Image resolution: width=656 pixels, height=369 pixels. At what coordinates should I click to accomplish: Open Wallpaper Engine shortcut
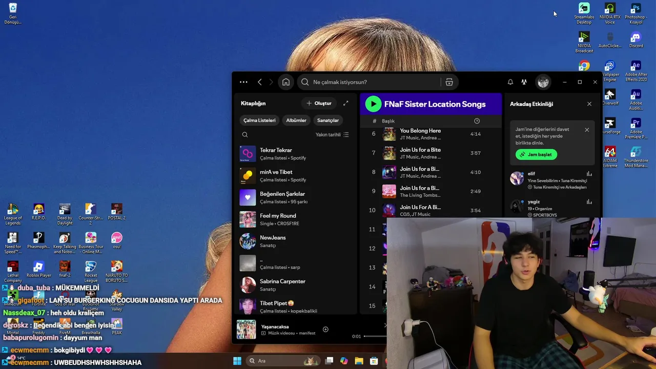point(610,71)
